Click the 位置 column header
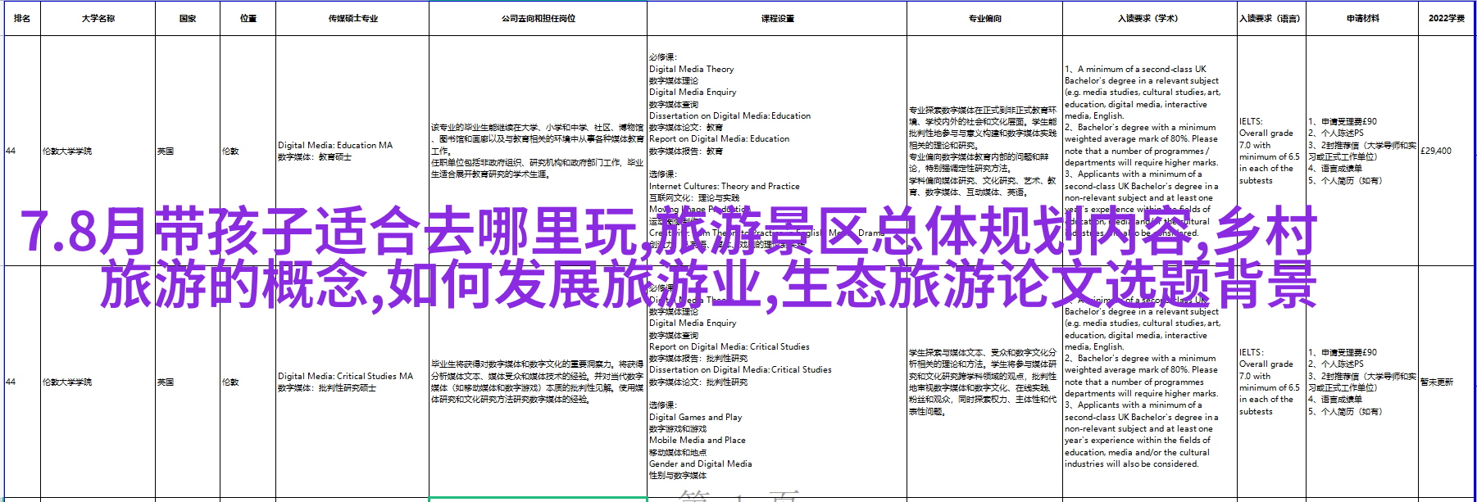This screenshot has height=502, width=1477. point(248,18)
